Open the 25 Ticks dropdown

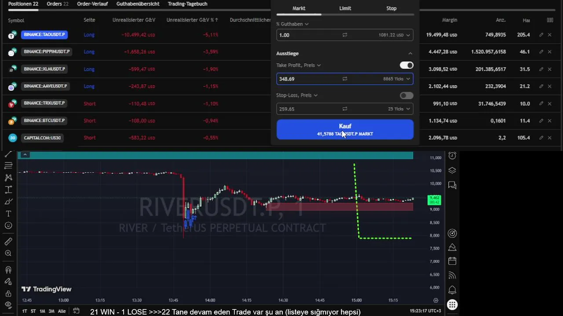pos(399,109)
